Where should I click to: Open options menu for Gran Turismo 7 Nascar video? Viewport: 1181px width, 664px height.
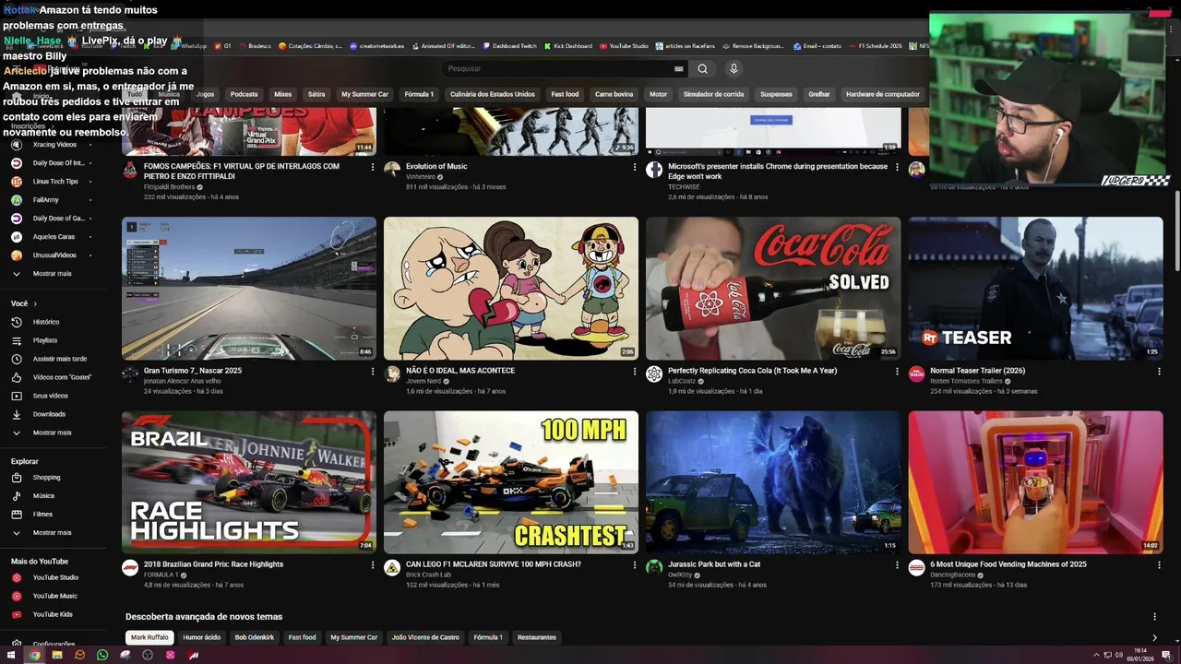(373, 372)
